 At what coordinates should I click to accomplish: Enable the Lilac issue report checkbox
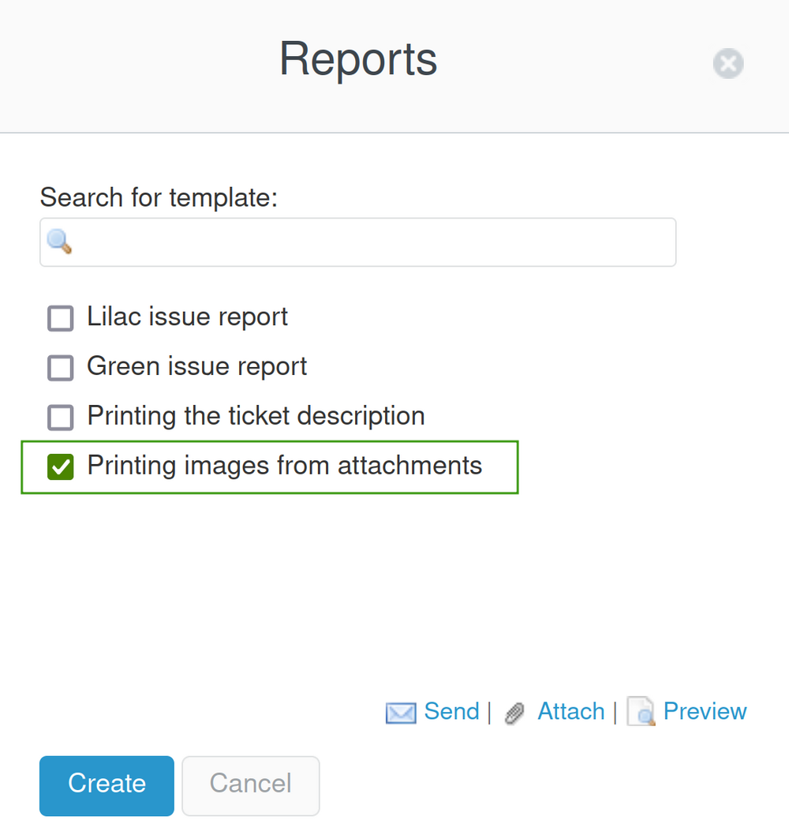(61, 318)
